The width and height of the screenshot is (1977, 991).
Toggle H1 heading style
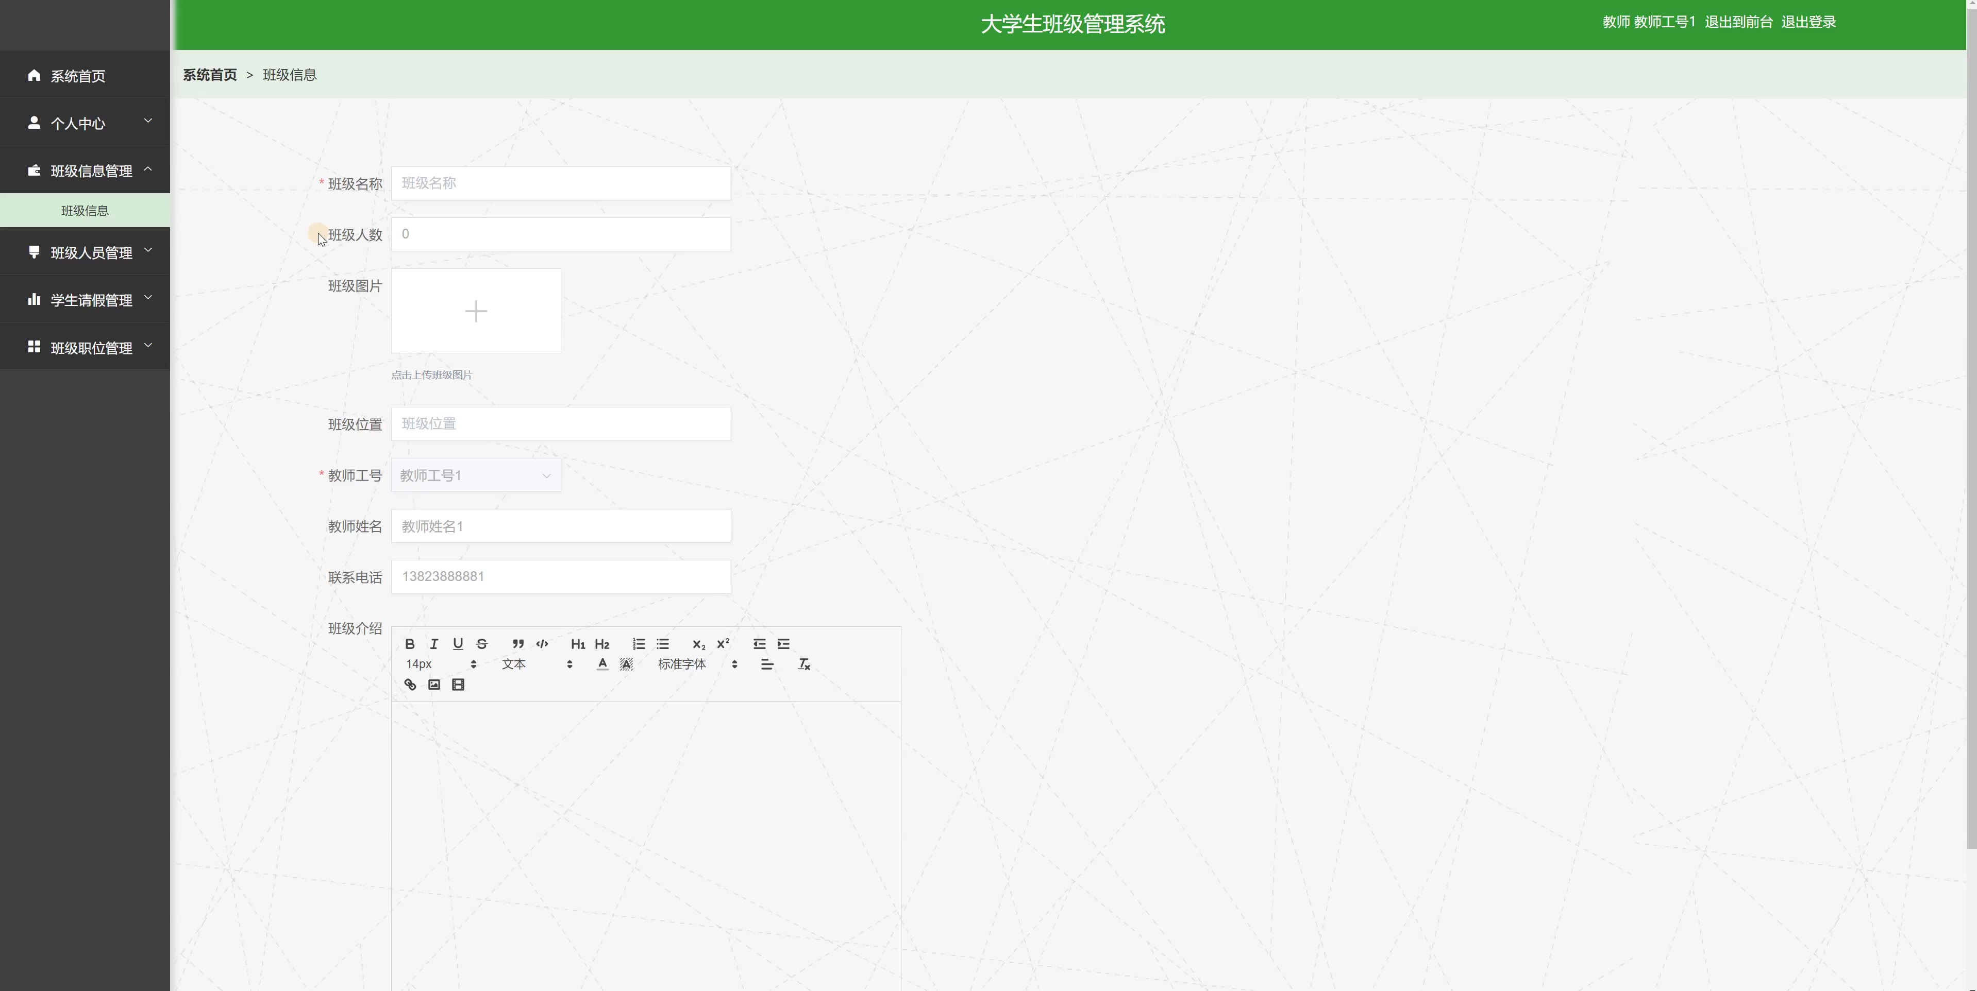578,643
